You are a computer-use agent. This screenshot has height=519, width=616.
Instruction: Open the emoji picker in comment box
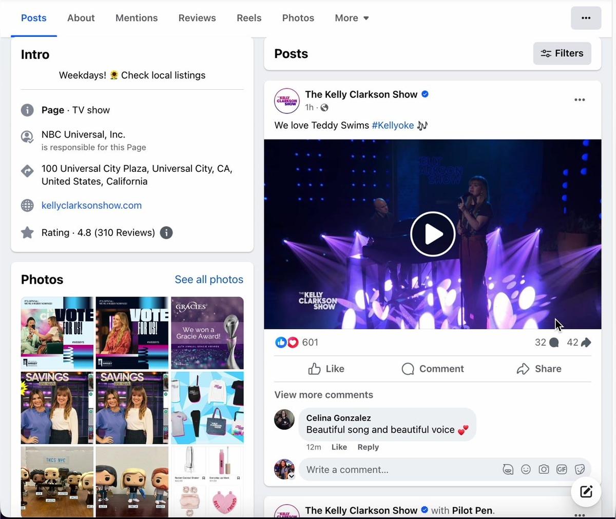tap(526, 469)
